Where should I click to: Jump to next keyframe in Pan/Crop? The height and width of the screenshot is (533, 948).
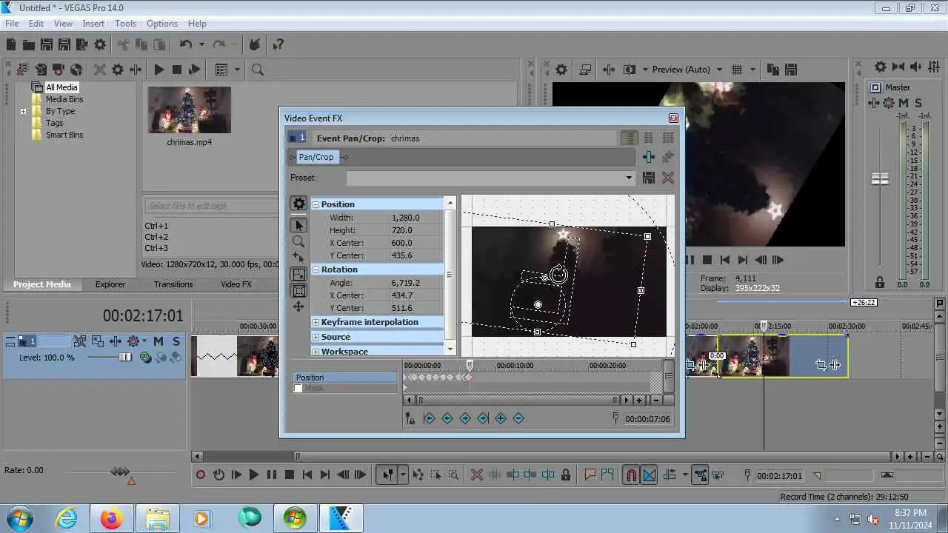(x=464, y=419)
